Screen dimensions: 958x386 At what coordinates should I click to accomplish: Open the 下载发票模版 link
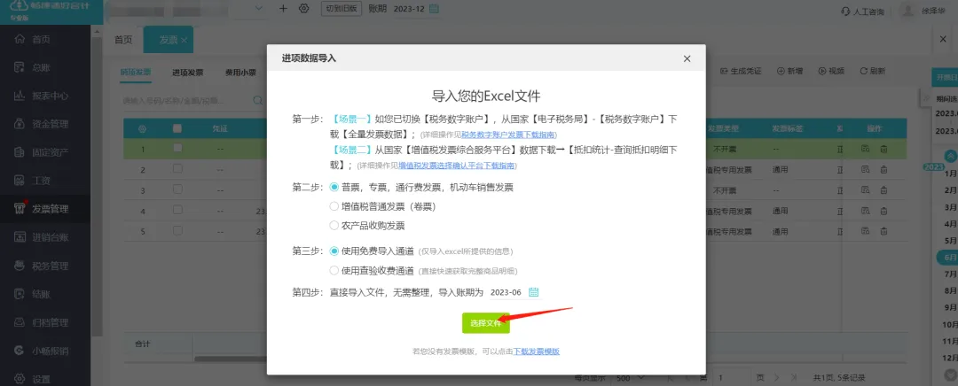coord(537,351)
